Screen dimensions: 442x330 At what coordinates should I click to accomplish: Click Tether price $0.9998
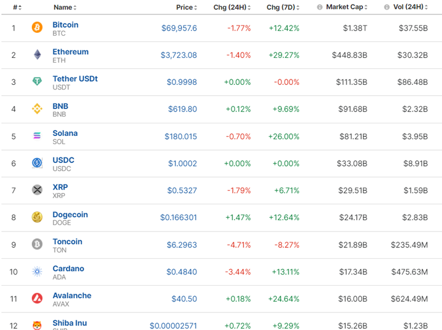click(182, 82)
